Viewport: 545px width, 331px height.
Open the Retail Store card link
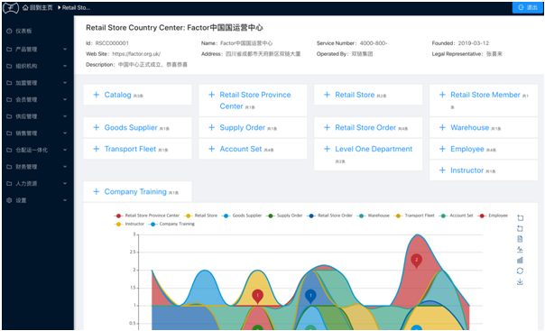tap(355, 95)
